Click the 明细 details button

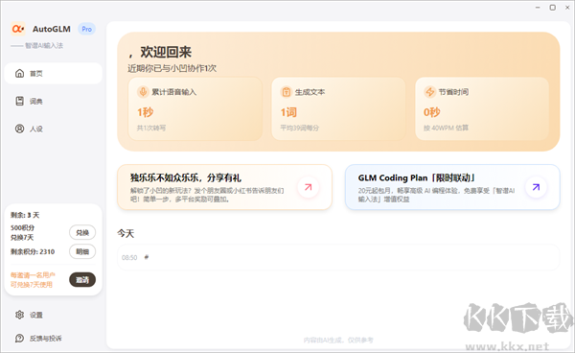coord(82,251)
